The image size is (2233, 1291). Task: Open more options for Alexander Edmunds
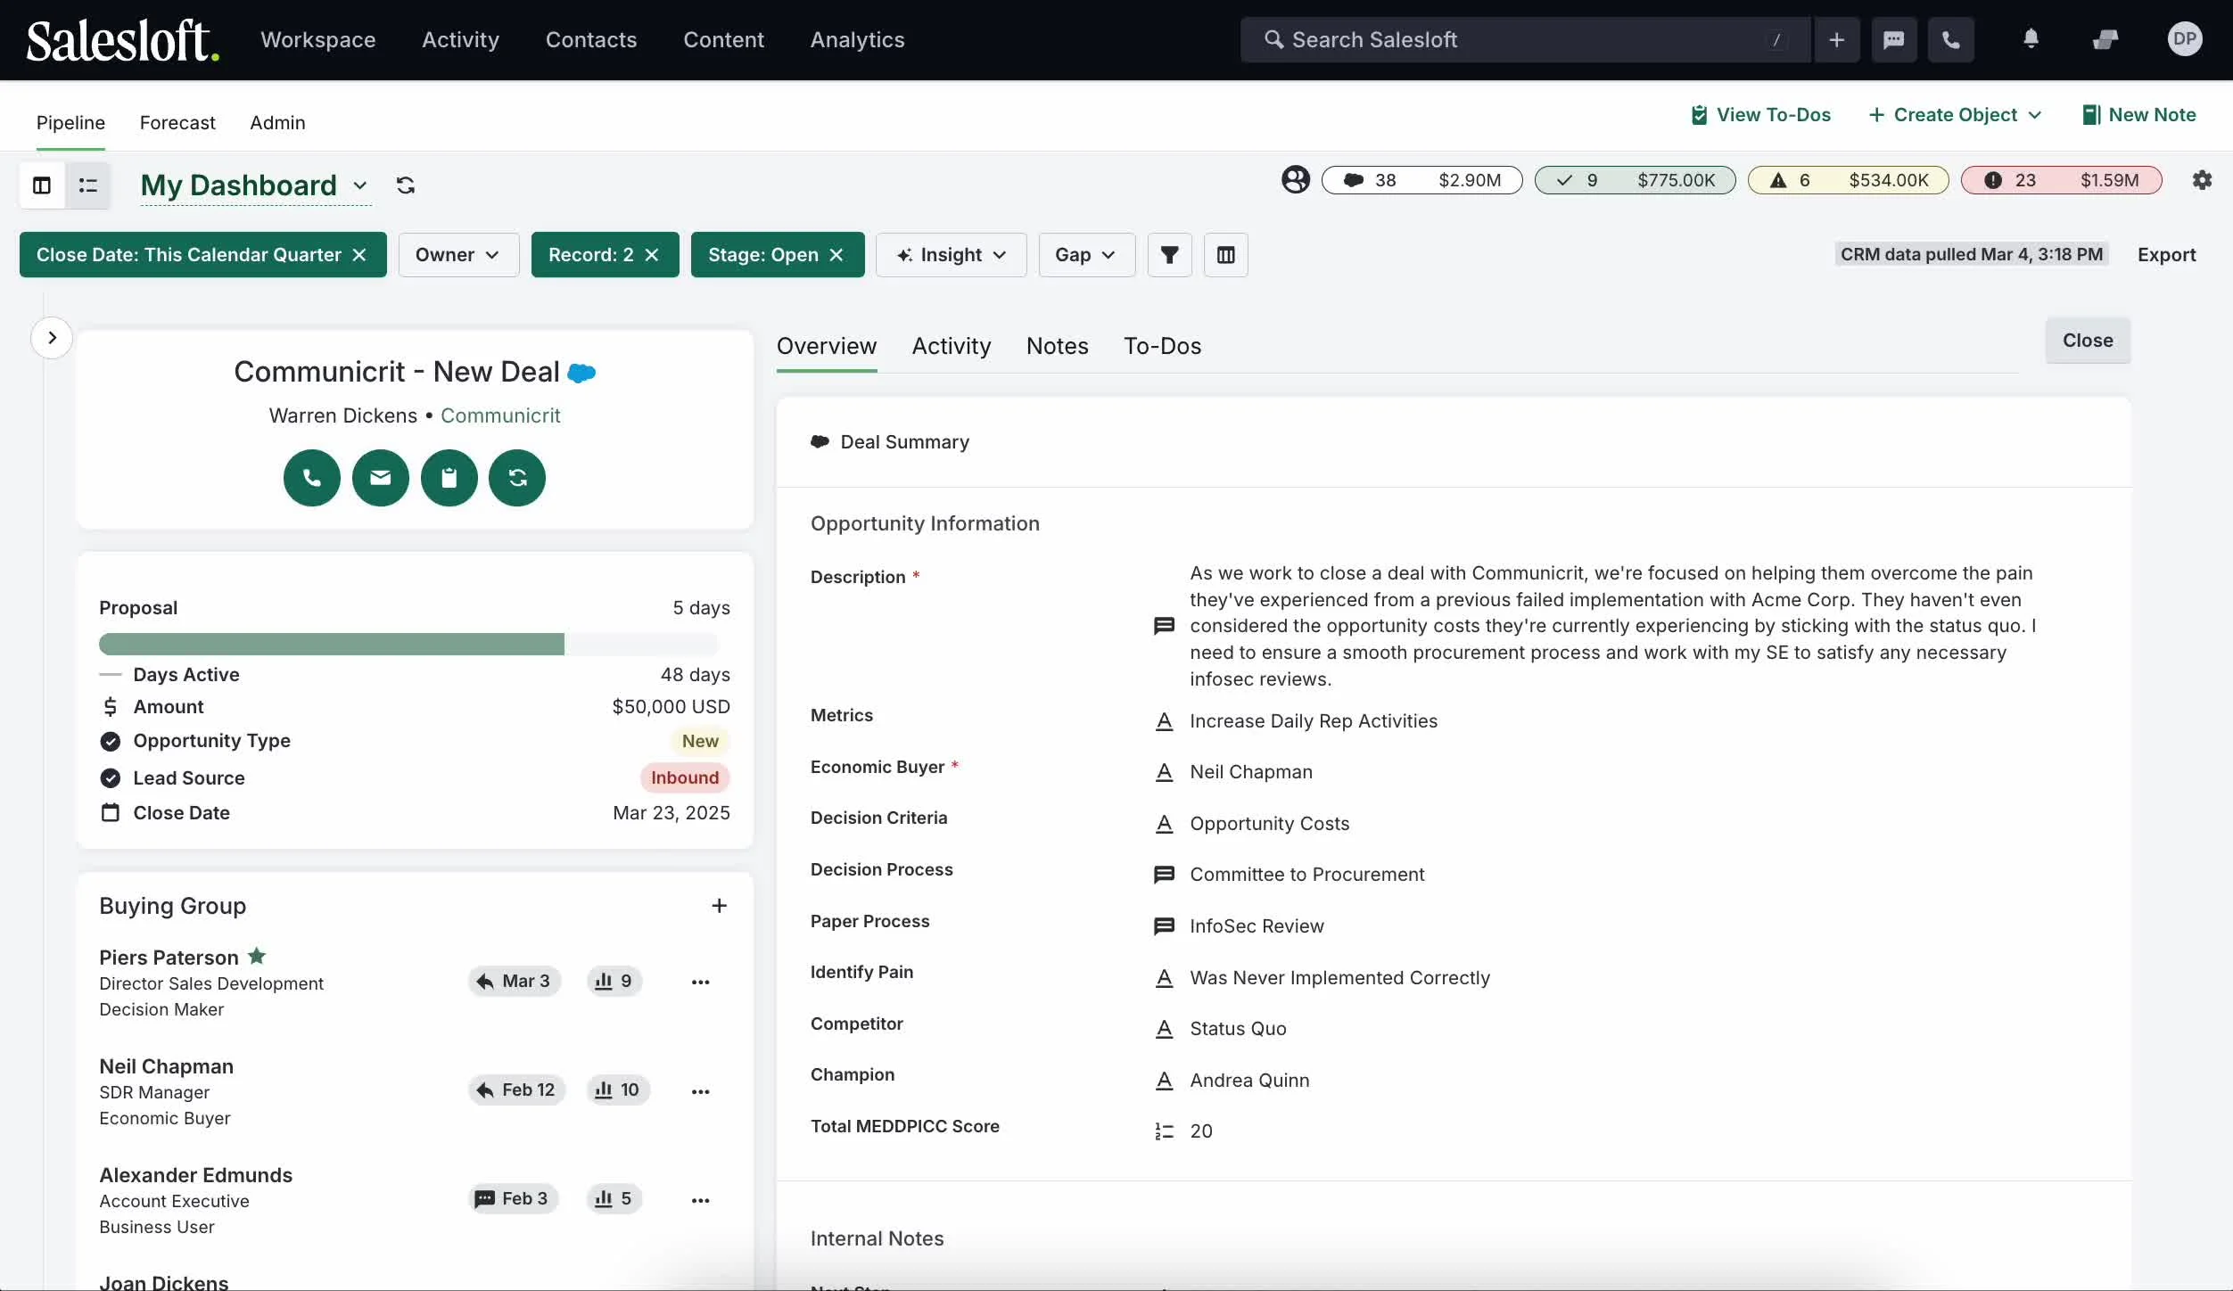coord(701,1200)
